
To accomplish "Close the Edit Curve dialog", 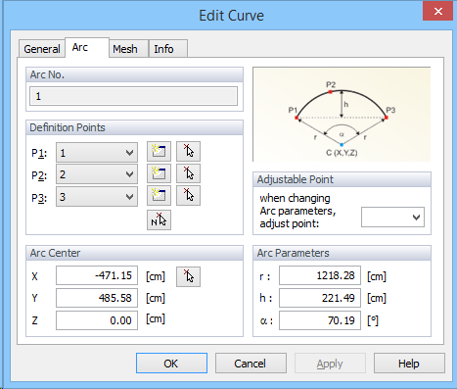I will click(437, 12).
